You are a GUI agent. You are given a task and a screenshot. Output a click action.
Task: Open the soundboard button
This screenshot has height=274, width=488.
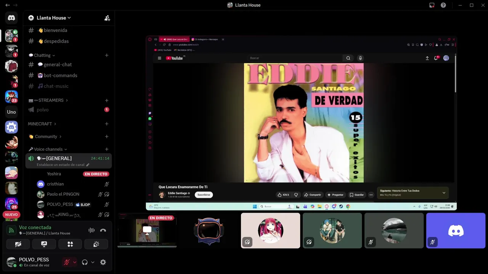point(96,244)
